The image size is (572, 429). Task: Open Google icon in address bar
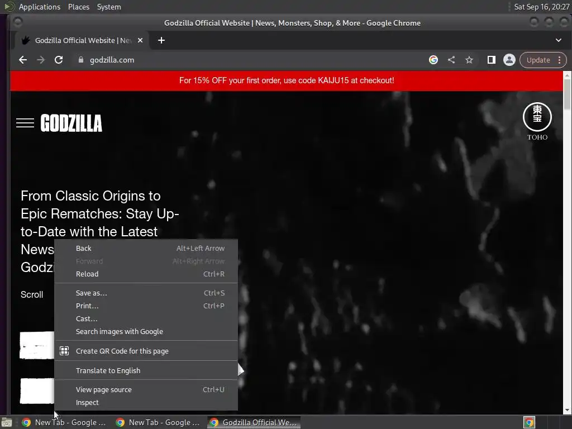click(433, 60)
